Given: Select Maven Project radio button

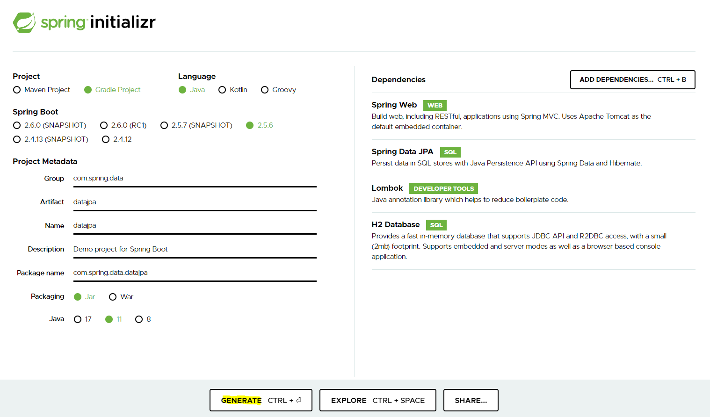Looking at the screenshot, I should pos(42,90).
